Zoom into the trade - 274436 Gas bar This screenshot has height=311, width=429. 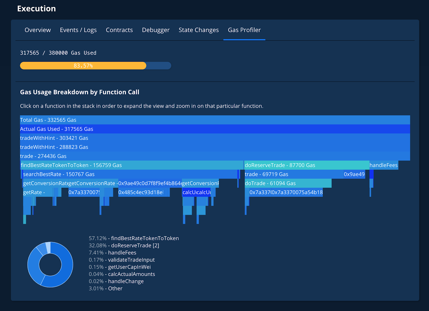215,156
